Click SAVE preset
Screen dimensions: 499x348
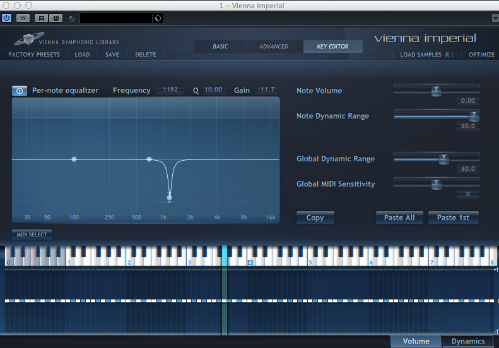click(112, 55)
